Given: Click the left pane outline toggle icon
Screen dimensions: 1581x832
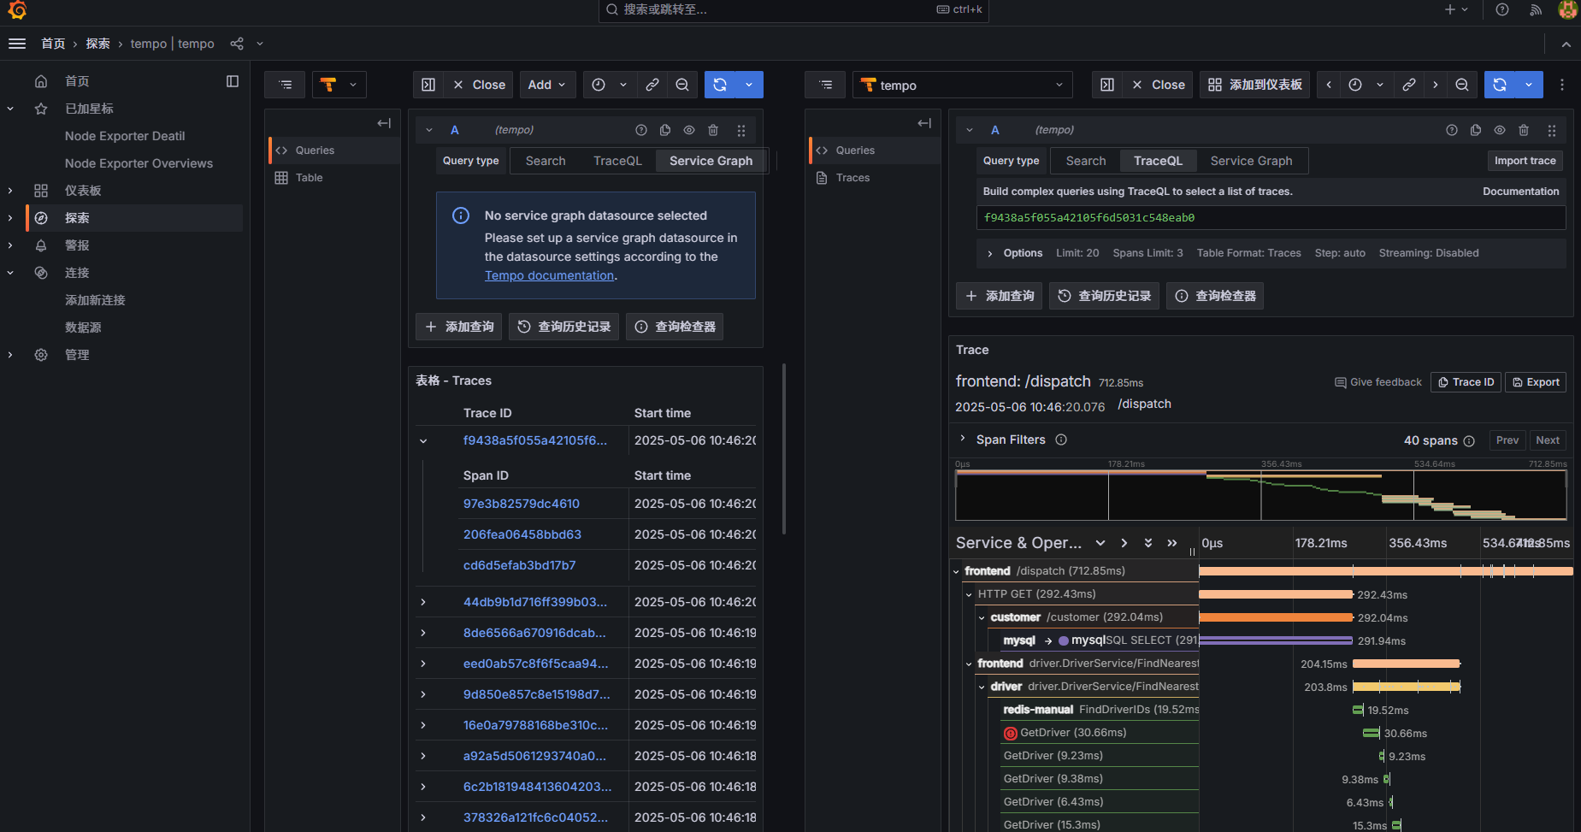Looking at the screenshot, I should pos(286,85).
